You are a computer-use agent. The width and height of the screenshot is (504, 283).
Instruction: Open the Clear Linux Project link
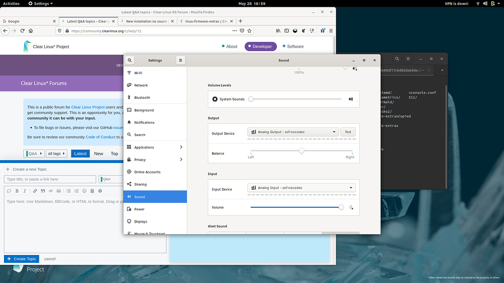click(x=88, y=107)
